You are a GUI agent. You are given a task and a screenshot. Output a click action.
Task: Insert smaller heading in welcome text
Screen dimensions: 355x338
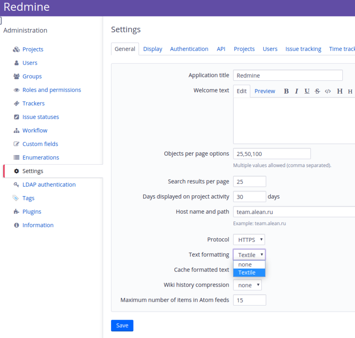point(350,91)
